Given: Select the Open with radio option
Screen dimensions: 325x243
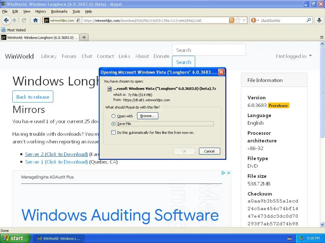Looking at the screenshot, I should tap(113, 116).
